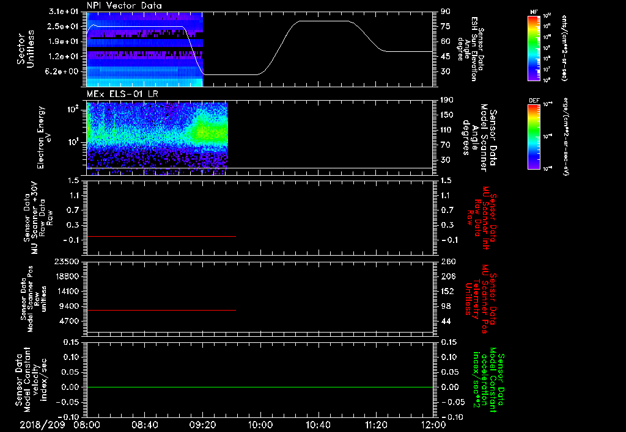Click the '14100' scanner position tick
Screen dimensions: 626x432
66,291
